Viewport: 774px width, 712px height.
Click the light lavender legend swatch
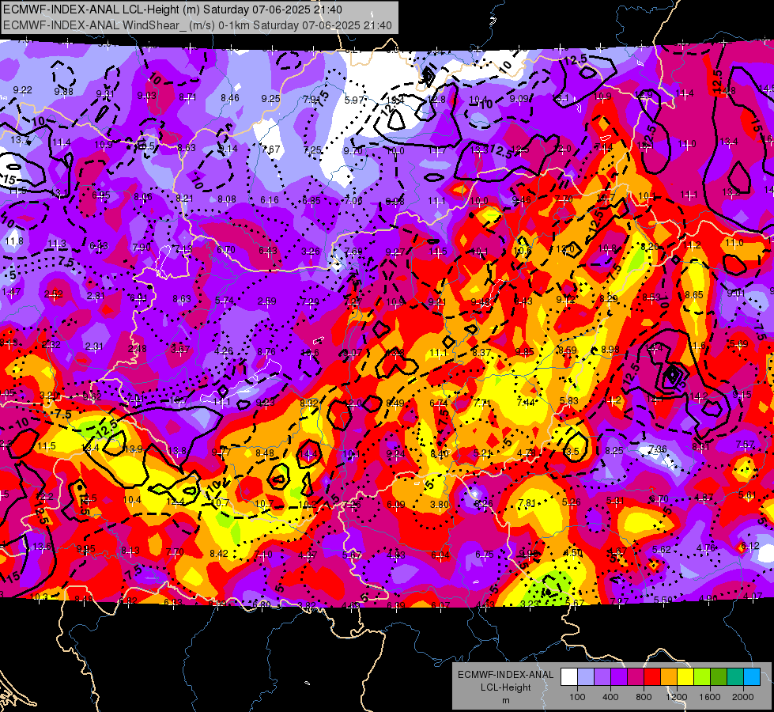pyautogui.click(x=585, y=677)
